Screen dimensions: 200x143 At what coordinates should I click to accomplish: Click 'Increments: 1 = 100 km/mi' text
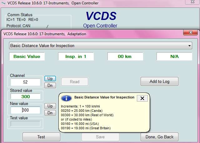click(x=80, y=106)
